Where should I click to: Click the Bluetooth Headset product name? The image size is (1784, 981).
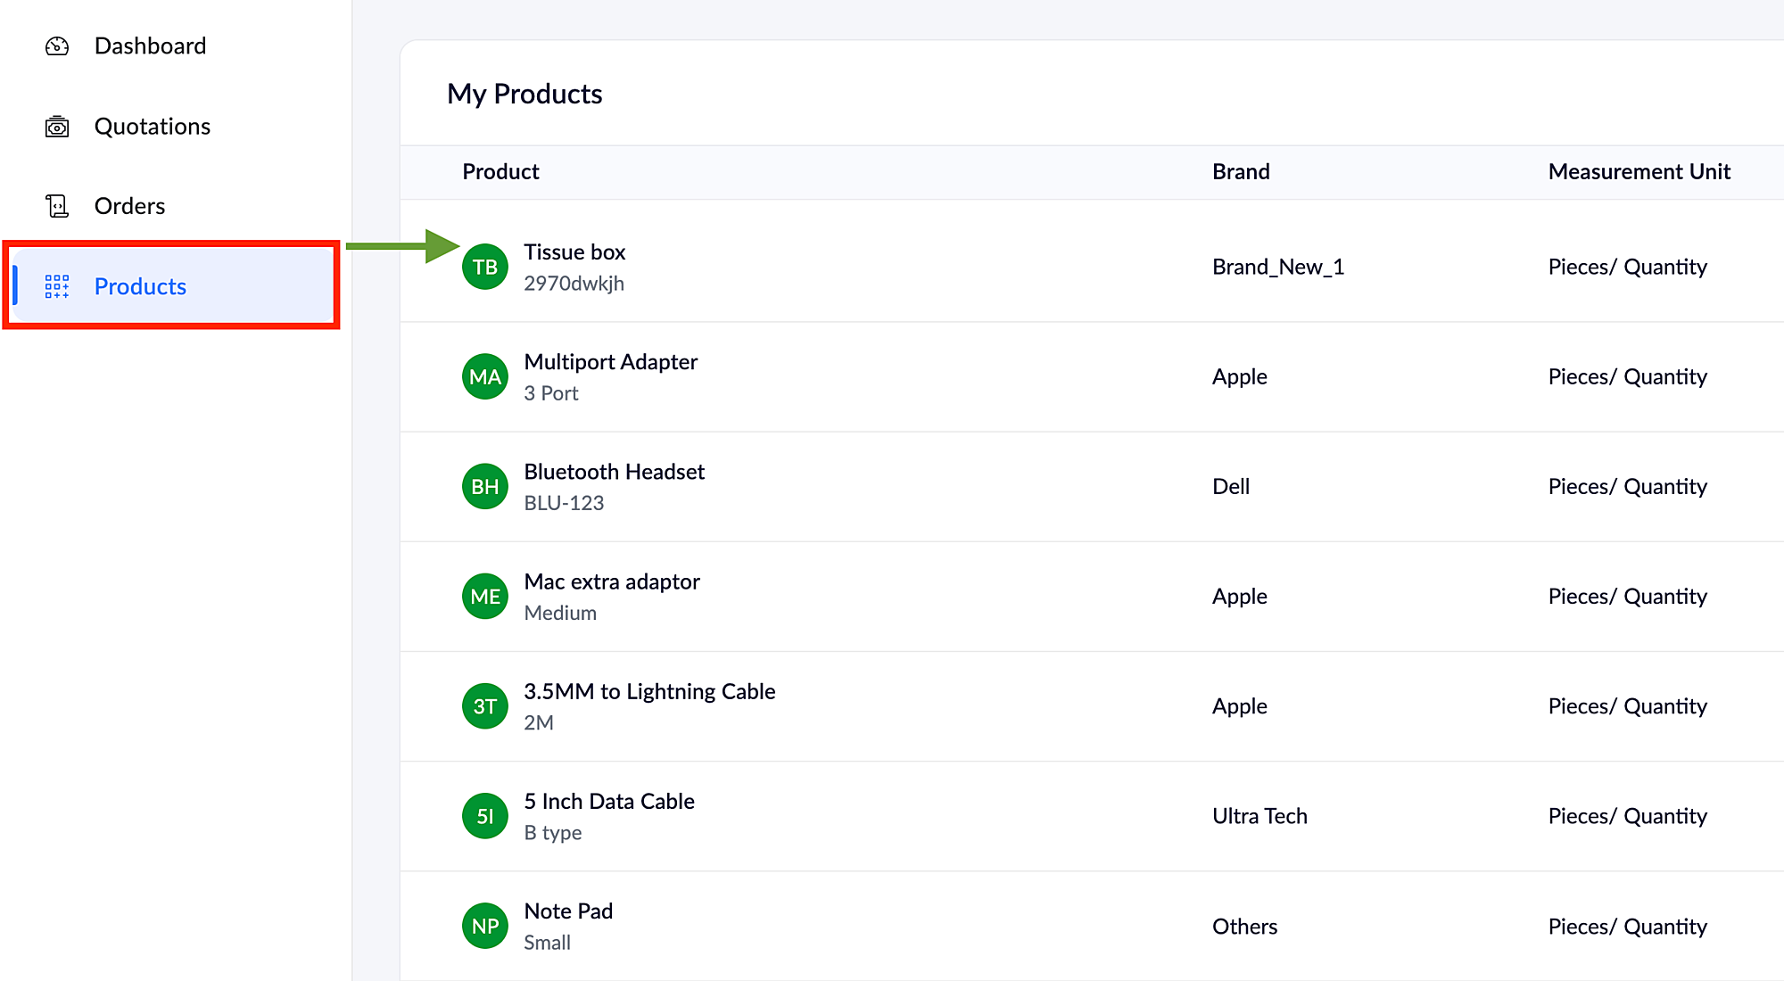(x=614, y=472)
